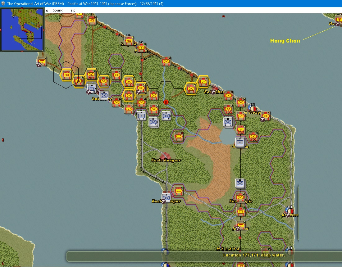Click the minimap overview thumbnail

tap(22, 29)
